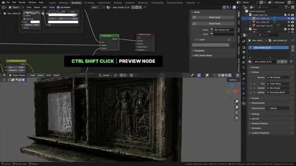Toggle the viewport gizmo display button
296x166 pixels.
199,75
